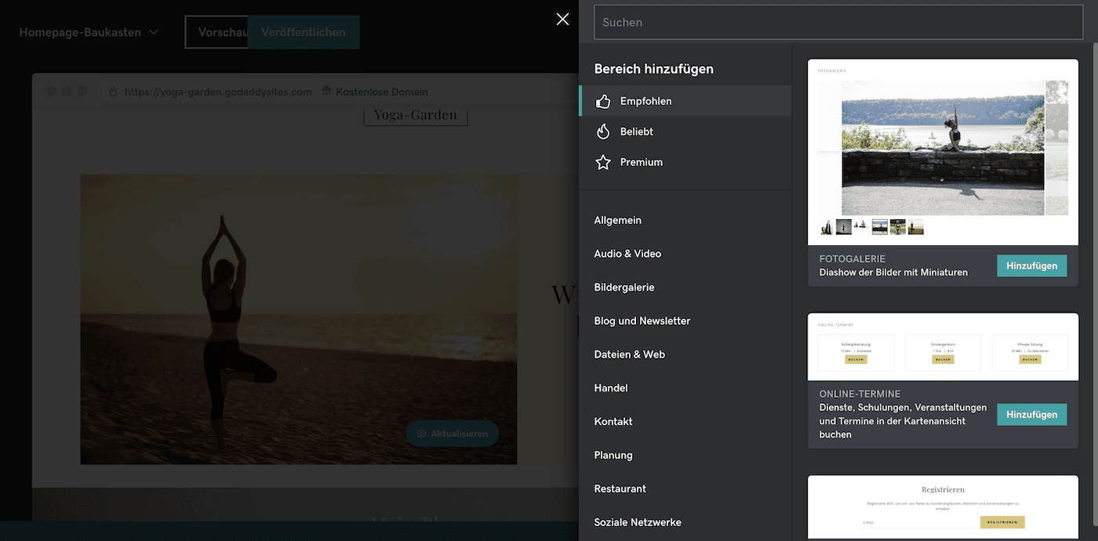Choose the Planung category
Viewport: 1098px width, 541px height.
tap(613, 455)
